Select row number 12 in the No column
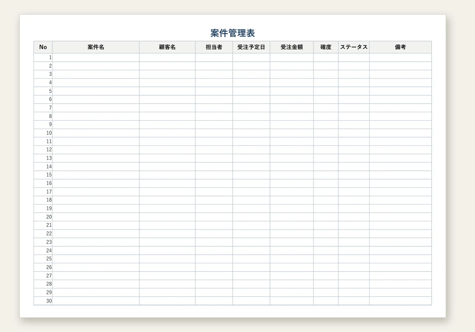The width and height of the screenshot is (475, 332). (43, 150)
